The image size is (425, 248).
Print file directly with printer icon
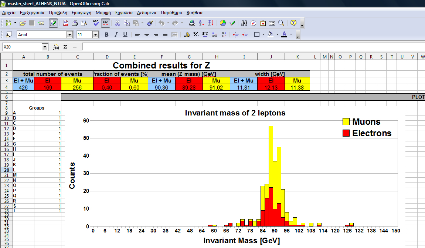point(75,23)
